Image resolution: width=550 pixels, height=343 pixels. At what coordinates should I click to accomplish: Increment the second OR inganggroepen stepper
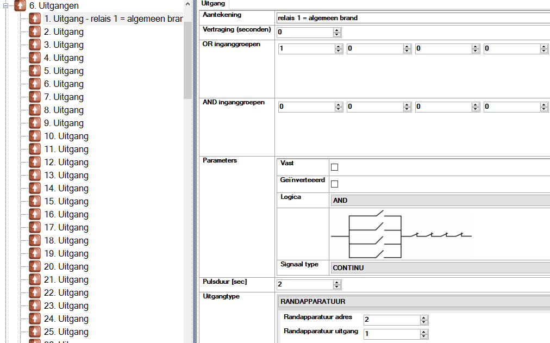407,46
